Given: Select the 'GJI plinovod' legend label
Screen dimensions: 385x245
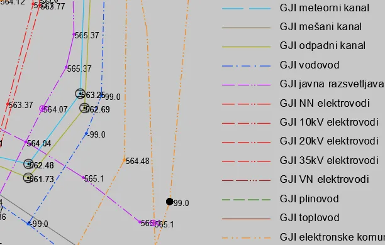Looking at the screenshot, I should coord(310,199).
